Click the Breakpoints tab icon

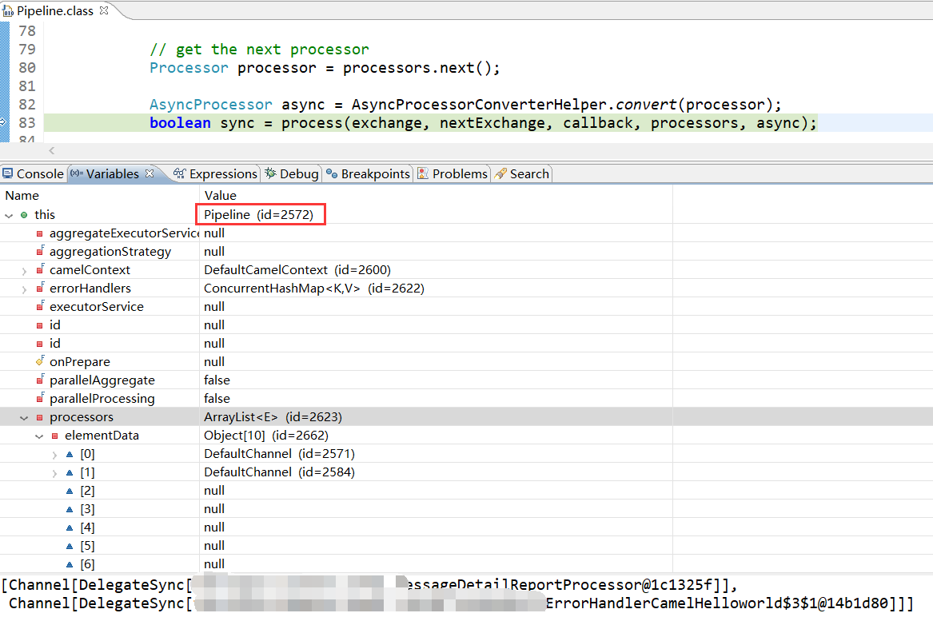tap(332, 173)
